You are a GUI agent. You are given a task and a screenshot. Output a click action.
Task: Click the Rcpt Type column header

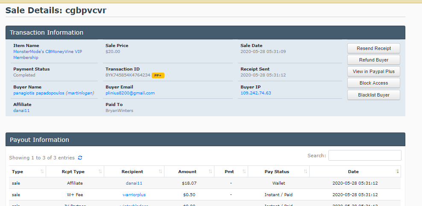click(75, 171)
